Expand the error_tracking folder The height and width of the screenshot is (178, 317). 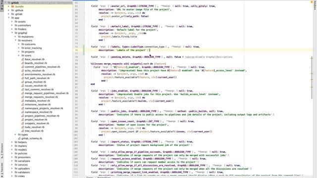coord(19,48)
